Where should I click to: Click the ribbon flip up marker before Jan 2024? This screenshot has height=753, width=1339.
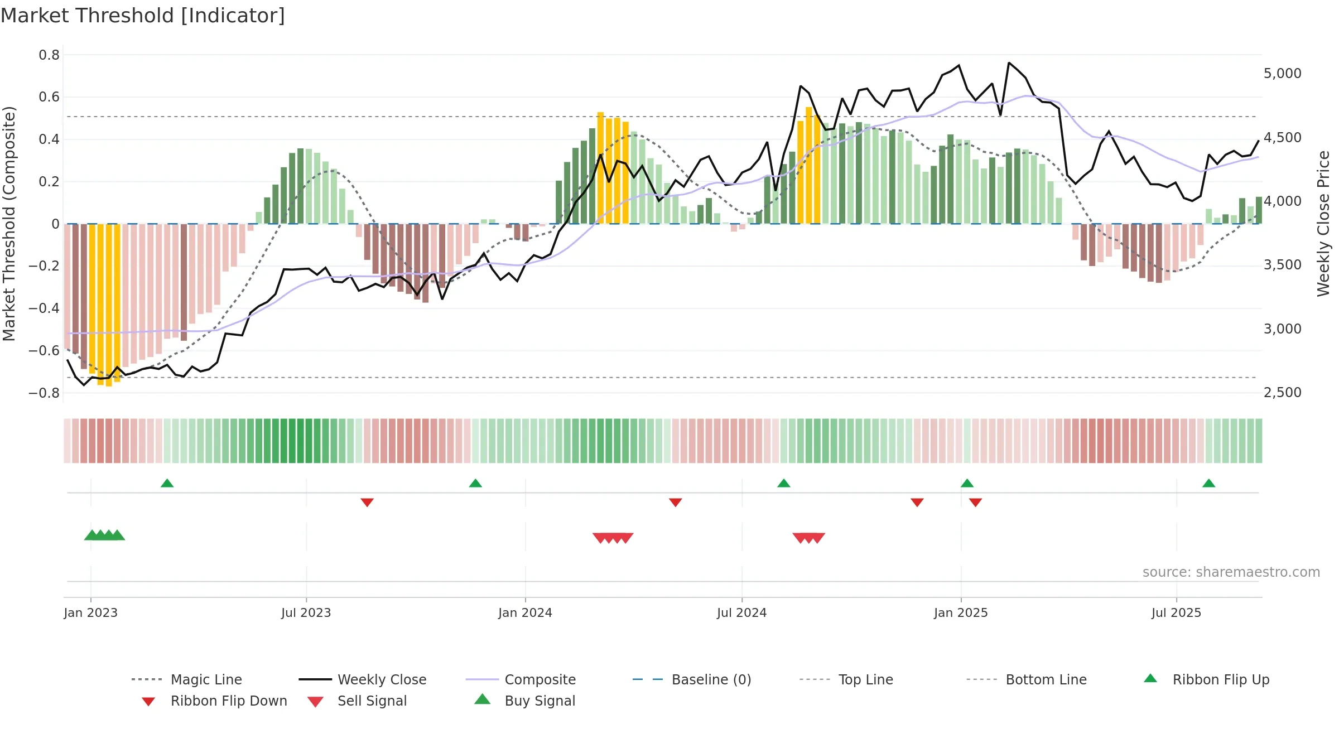coord(475,483)
